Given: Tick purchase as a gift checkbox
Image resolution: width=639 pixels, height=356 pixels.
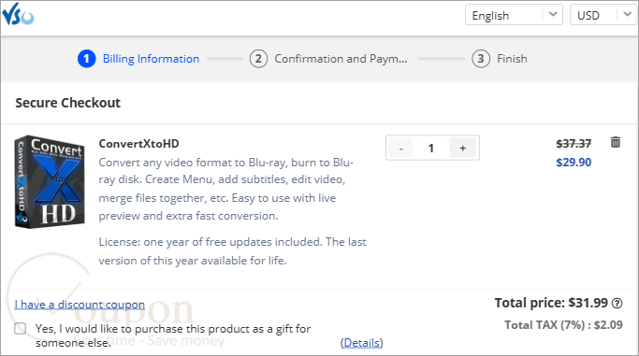Looking at the screenshot, I should point(21,328).
